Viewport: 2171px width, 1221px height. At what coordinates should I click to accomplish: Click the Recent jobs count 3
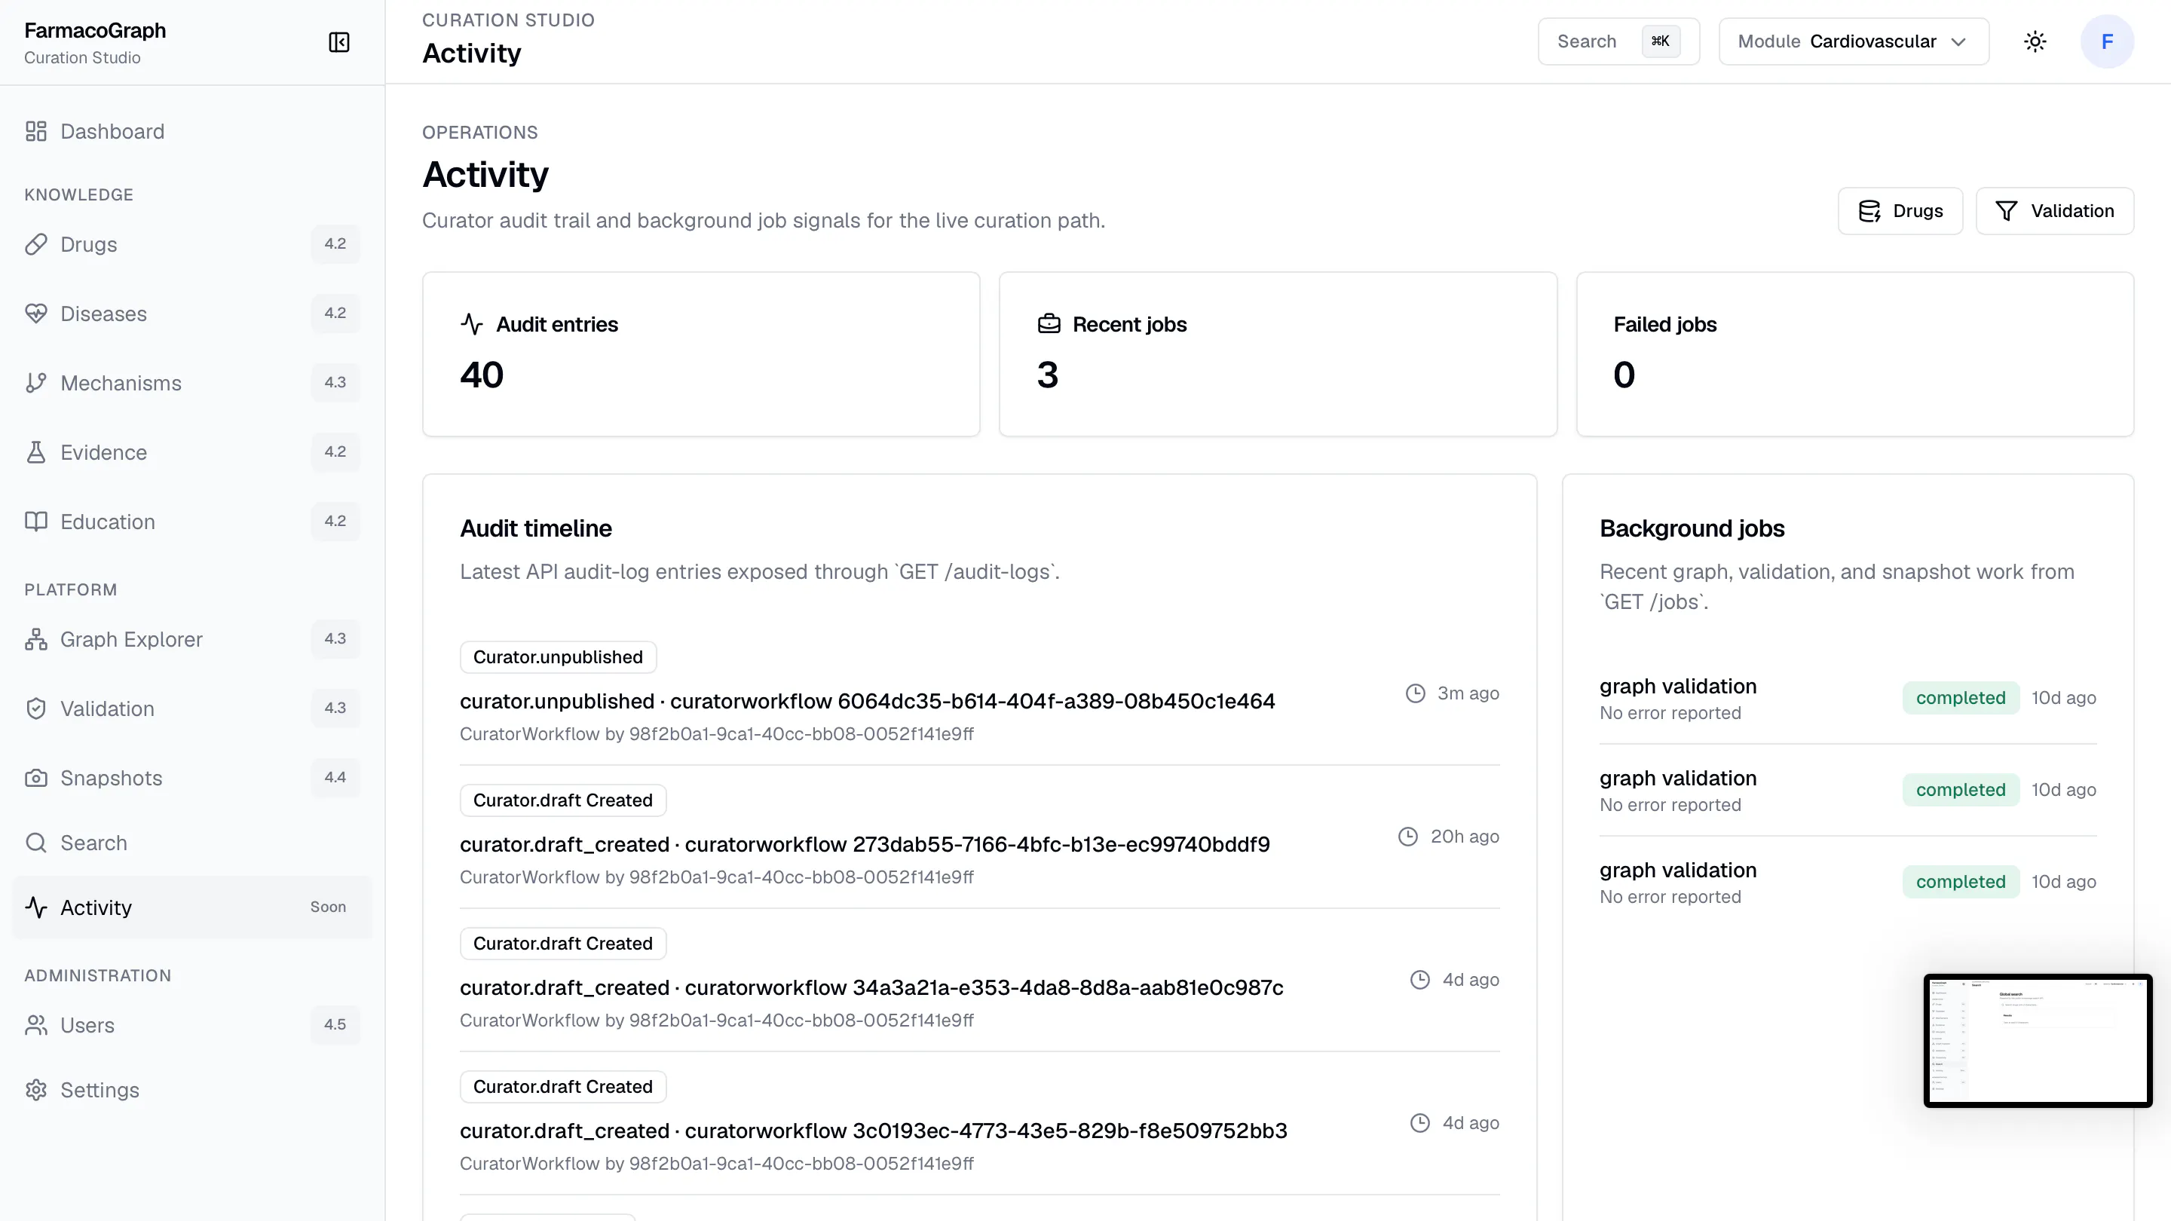coord(1047,375)
